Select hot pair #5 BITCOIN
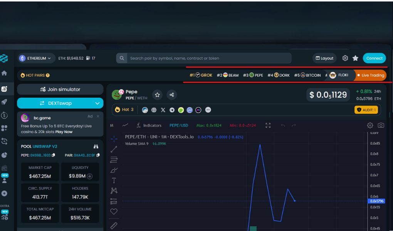Screen dimensions: 393x231 tap(307, 75)
